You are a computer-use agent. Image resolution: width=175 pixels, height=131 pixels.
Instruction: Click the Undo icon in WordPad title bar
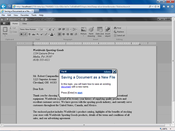coord(11,19)
